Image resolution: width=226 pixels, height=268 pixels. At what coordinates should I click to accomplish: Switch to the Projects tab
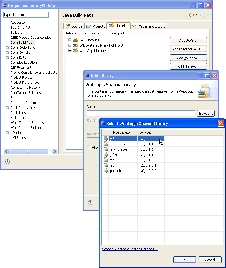coord(96,26)
